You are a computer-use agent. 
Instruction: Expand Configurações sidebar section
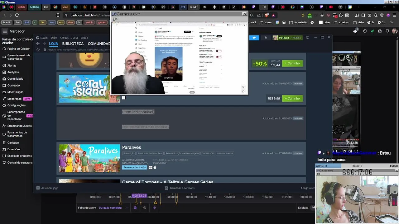[x=14, y=105]
